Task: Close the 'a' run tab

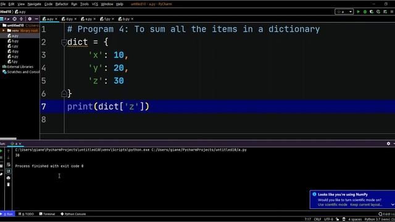Action: click(20, 144)
